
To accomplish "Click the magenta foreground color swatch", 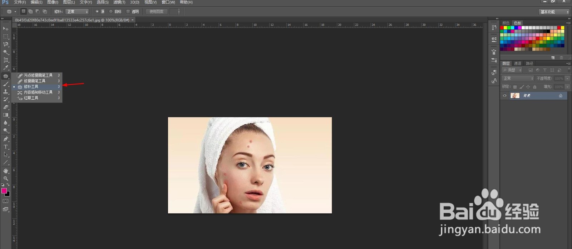I will 4,190.
